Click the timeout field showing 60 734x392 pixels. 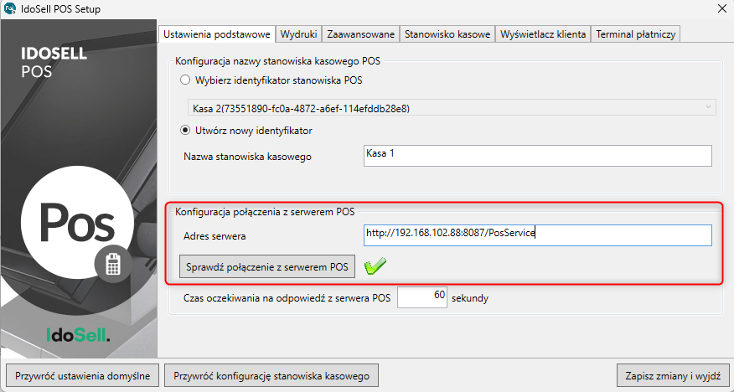tap(422, 297)
